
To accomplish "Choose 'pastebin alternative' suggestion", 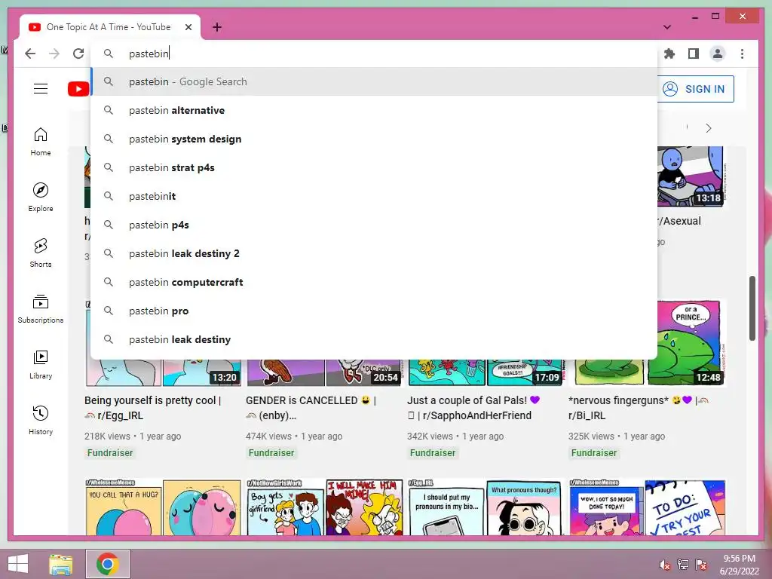I will [x=374, y=110].
